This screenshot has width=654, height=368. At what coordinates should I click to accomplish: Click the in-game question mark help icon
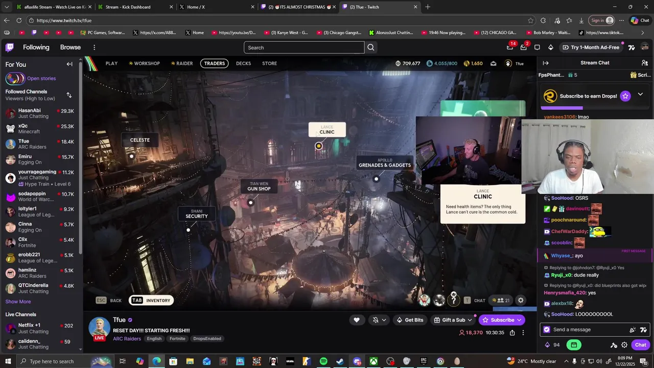(x=453, y=301)
